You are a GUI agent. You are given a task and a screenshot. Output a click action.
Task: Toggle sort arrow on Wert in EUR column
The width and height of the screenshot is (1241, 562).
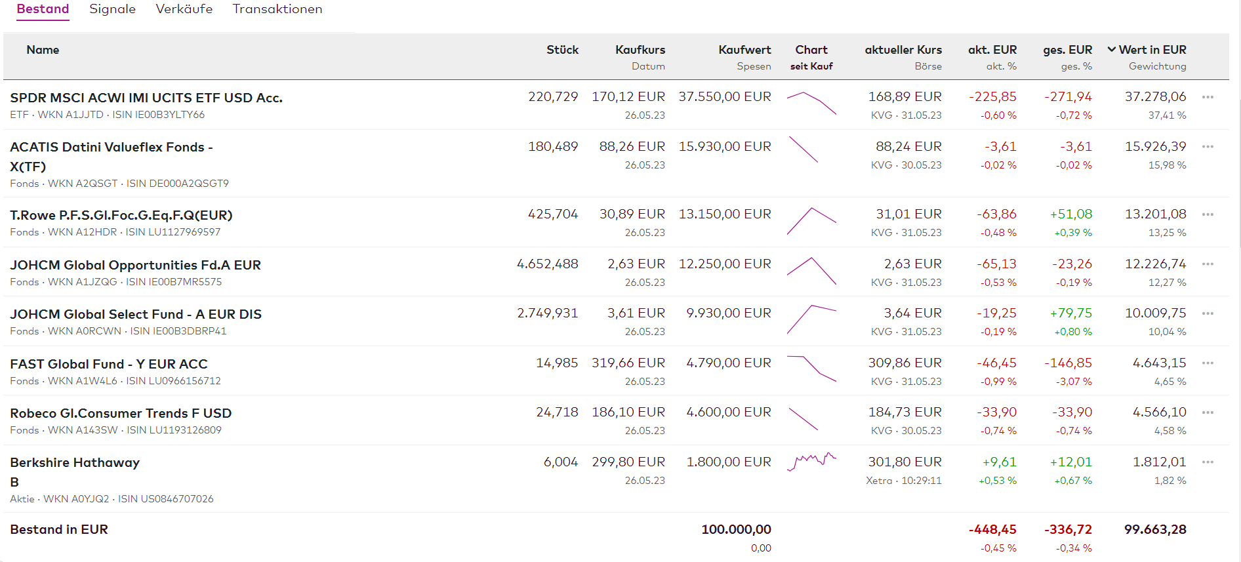[1112, 50]
